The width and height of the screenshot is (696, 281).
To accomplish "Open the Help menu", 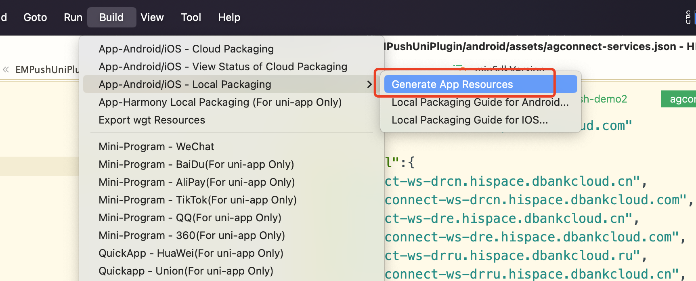I will [x=229, y=17].
